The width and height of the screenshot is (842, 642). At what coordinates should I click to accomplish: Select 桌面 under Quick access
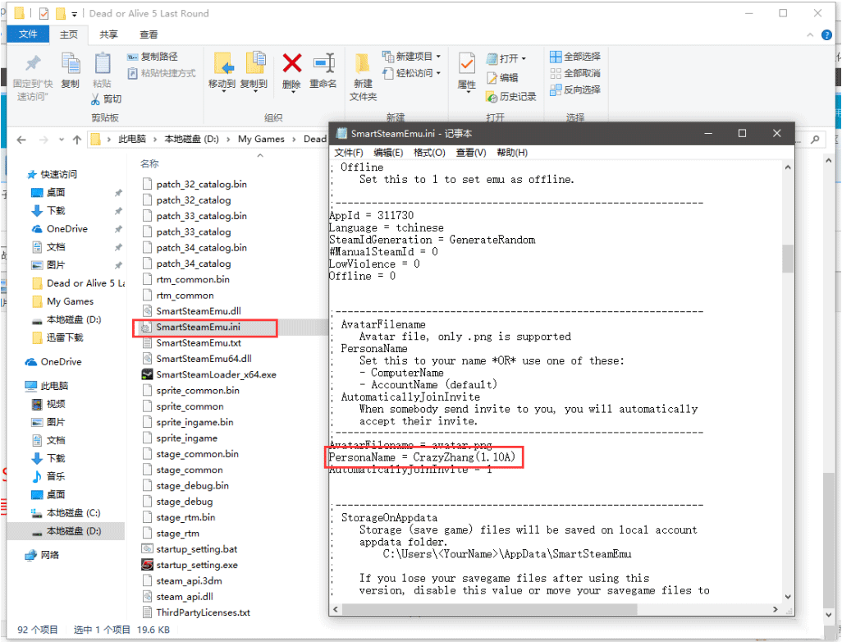point(48,192)
